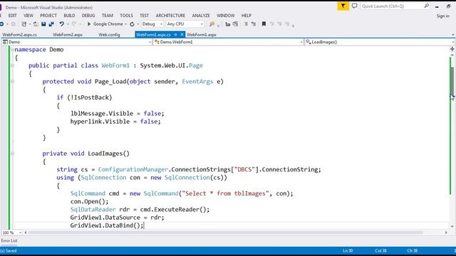Screen dimensions: 456x256
Task: Collapse the Page_Load method outline
Action: [13, 82]
